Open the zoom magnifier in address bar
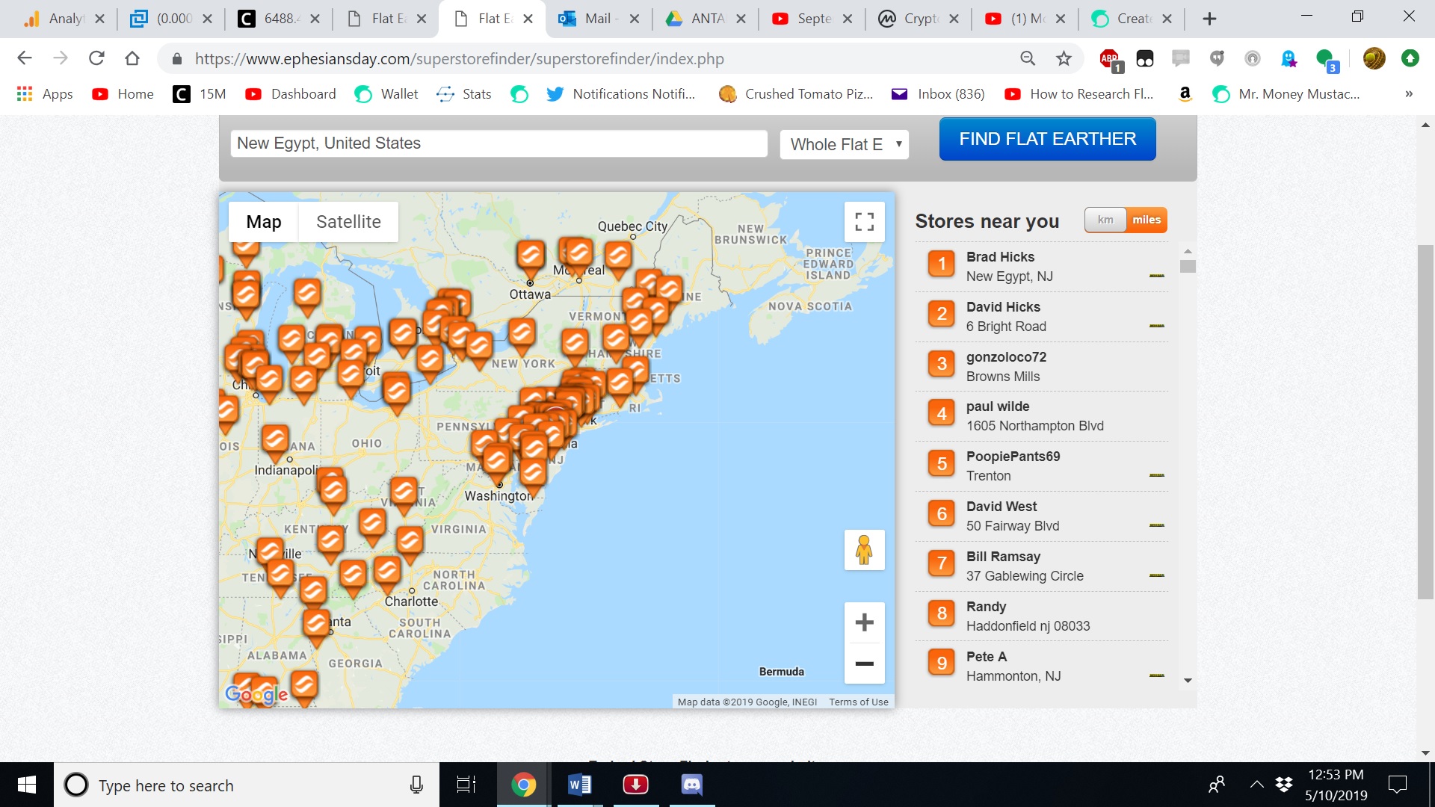Screen dimensions: 1435x807 tap(1028, 58)
